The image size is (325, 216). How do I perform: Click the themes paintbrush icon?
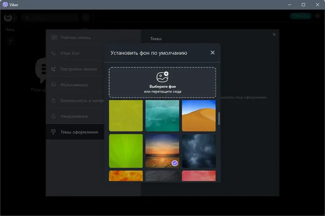53,132
